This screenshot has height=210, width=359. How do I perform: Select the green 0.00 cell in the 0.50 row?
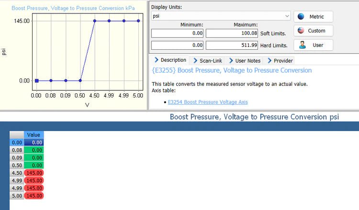click(x=34, y=166)
